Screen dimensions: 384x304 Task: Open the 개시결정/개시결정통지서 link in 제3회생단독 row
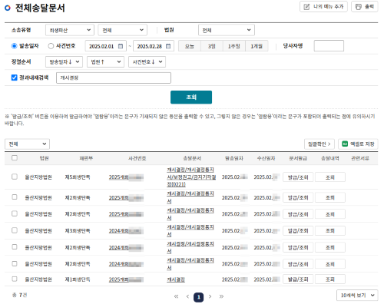pos(190,231)
